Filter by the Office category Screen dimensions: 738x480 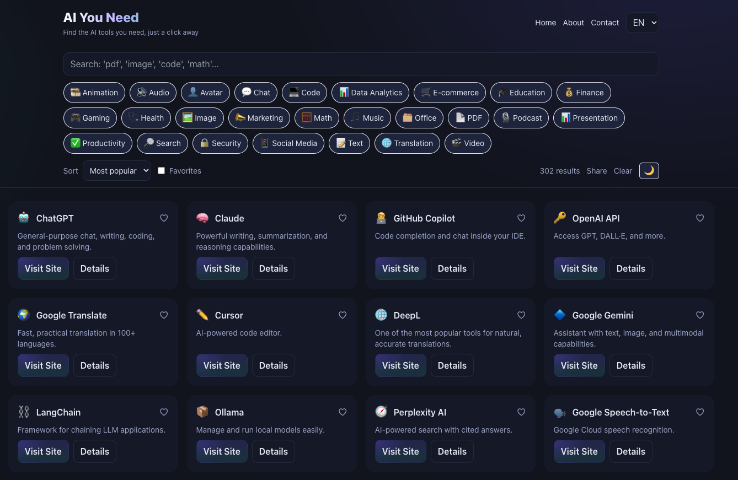click(420, 118)
